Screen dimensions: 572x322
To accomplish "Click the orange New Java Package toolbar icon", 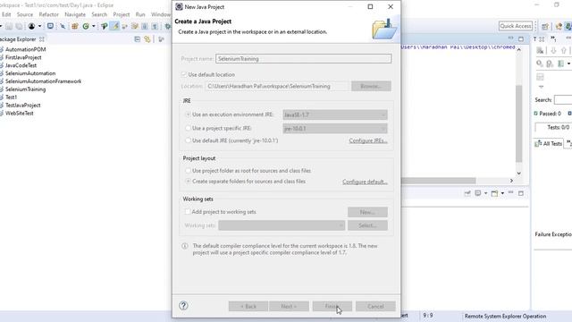I will 75,26.
